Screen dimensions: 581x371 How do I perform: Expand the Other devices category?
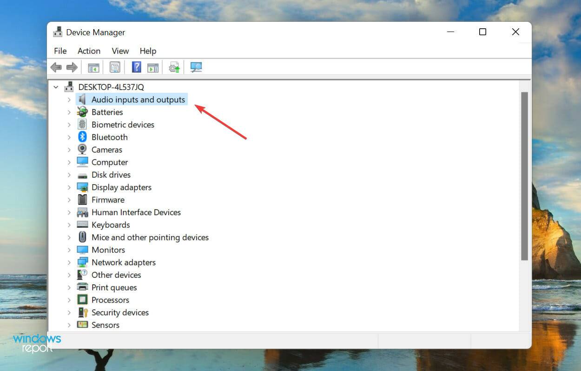coord(68,275)
